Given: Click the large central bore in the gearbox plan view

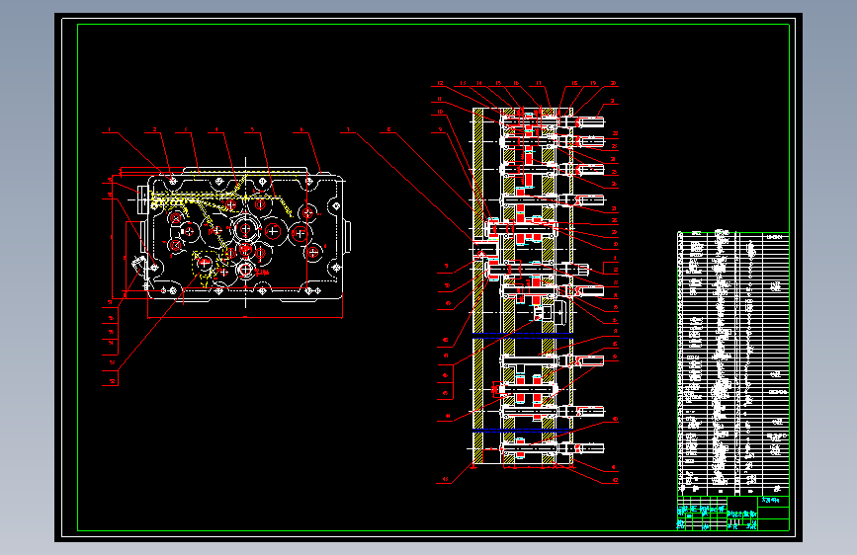Looking at the screenshot, I should pos(245,228).
